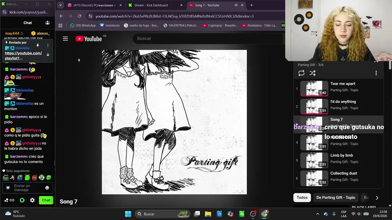
Task: View site info in Kick popout window
Action: tap(4, 12)
